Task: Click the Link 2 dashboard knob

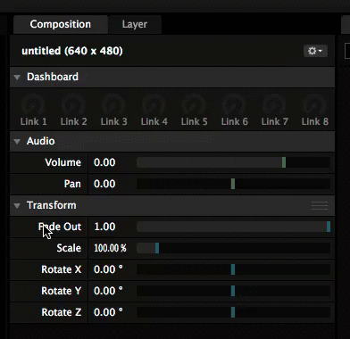Action: coord(73,104)
